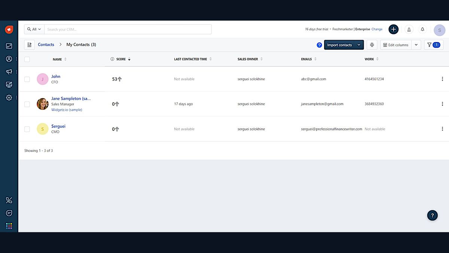Click the quick add plus button
Screen dimensions: 449x253
click(x=394, y=29)
